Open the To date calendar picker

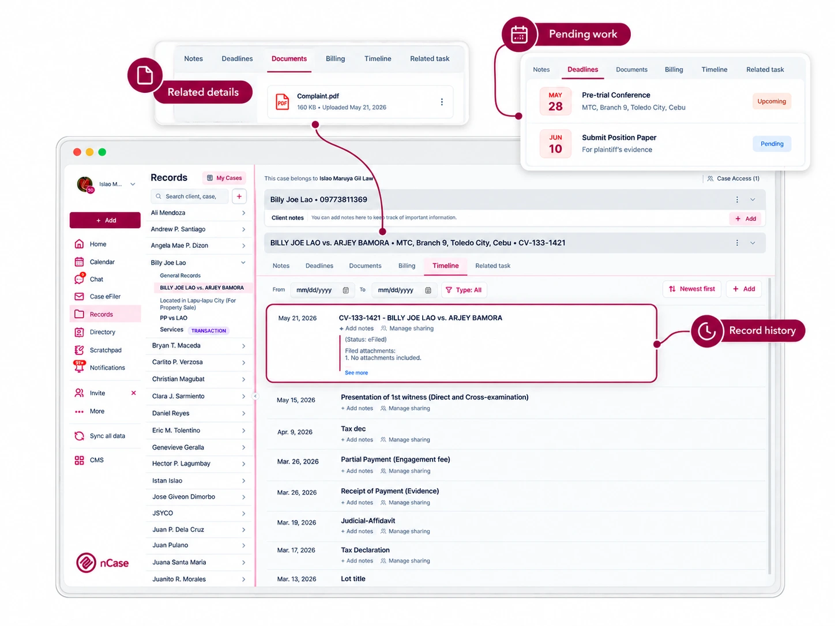(428, 291)
